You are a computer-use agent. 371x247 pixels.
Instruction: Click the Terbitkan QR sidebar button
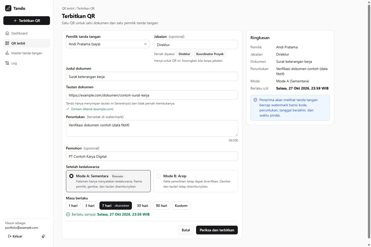tap(27, 21)
